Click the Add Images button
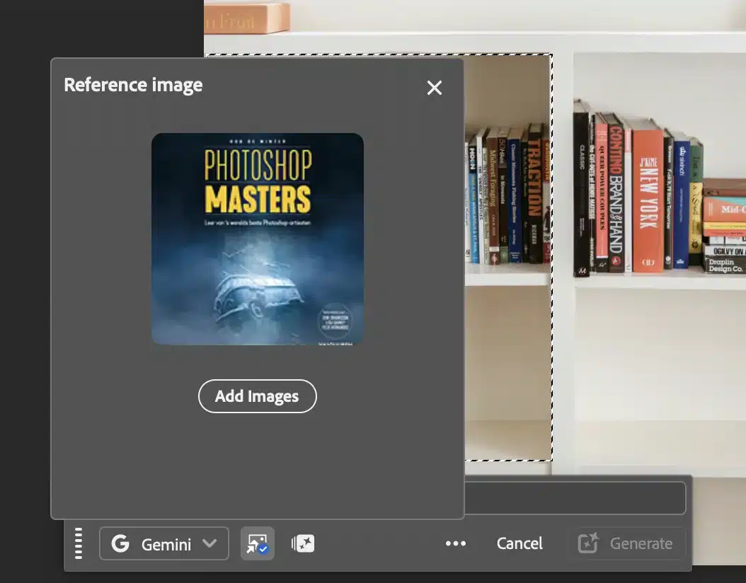 coord(258,396)
